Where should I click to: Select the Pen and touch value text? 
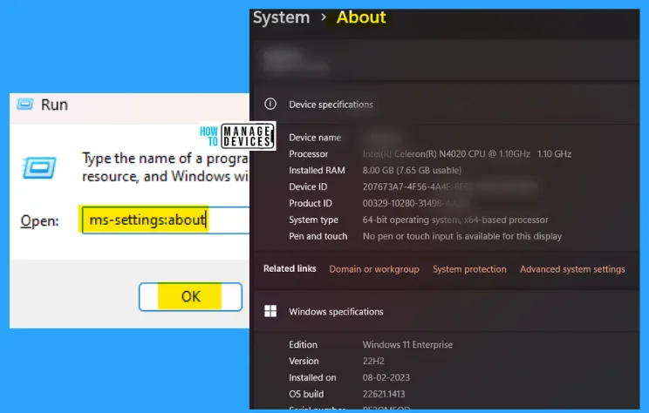click(462, 236)
